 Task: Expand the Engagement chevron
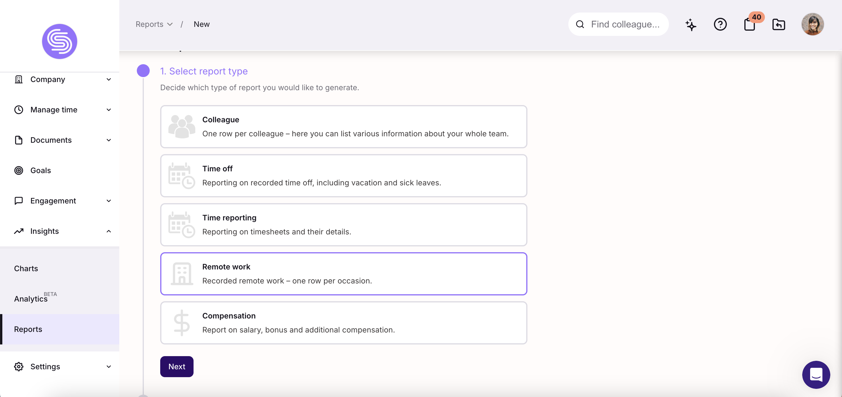pos(109,201)
